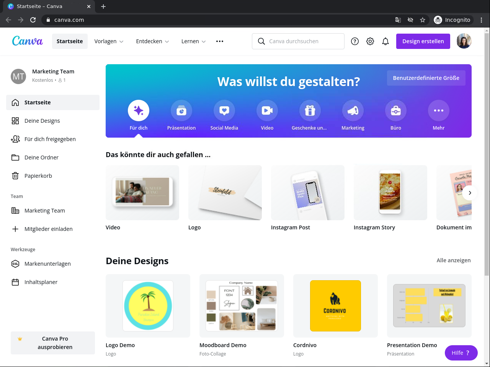Open Inhaltsplaner in sidebar

(53, 282)
